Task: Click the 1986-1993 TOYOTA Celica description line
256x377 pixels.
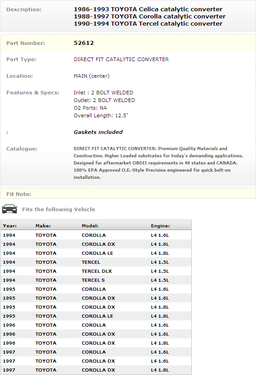Action: click(x=148, y=9)
